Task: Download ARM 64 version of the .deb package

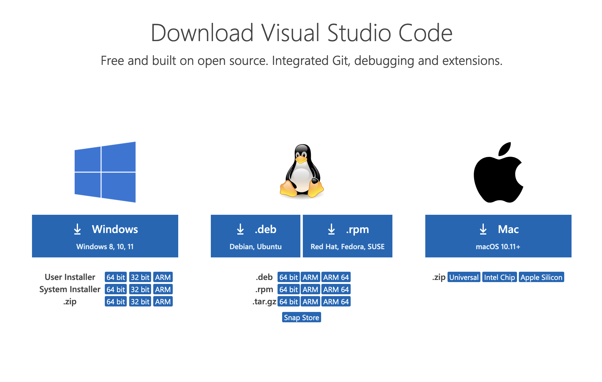Action: click(x=336, y=277)
